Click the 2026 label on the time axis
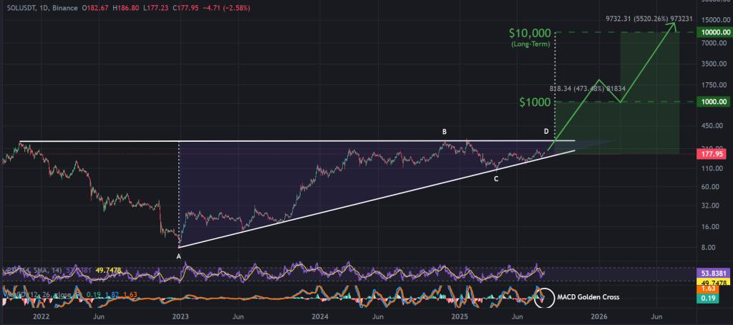Image resolution: width=733 pixels, height=325 pixels. [x=598, y=315]
